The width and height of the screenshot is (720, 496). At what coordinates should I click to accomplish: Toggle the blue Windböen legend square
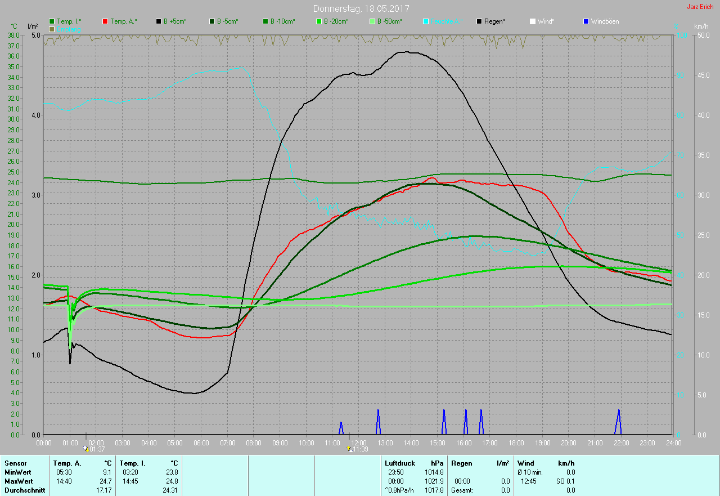click(587, 21)
